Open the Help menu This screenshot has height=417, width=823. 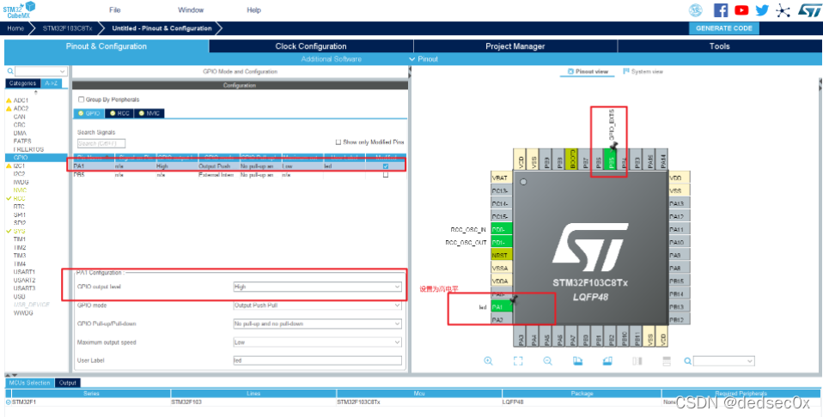[253, 10]
